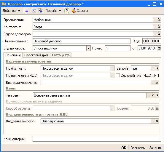This screenshot has width=164, height=152.
Task: Select Валюта via ellipsis button
Action: pos(153,68)
